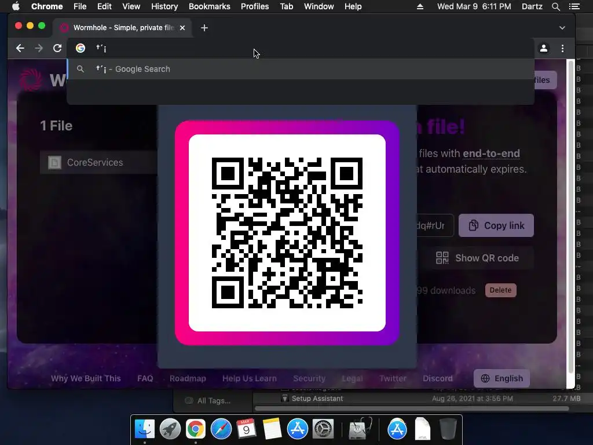Open the History menu
593x445 pixels.
[x=164, y=6]
